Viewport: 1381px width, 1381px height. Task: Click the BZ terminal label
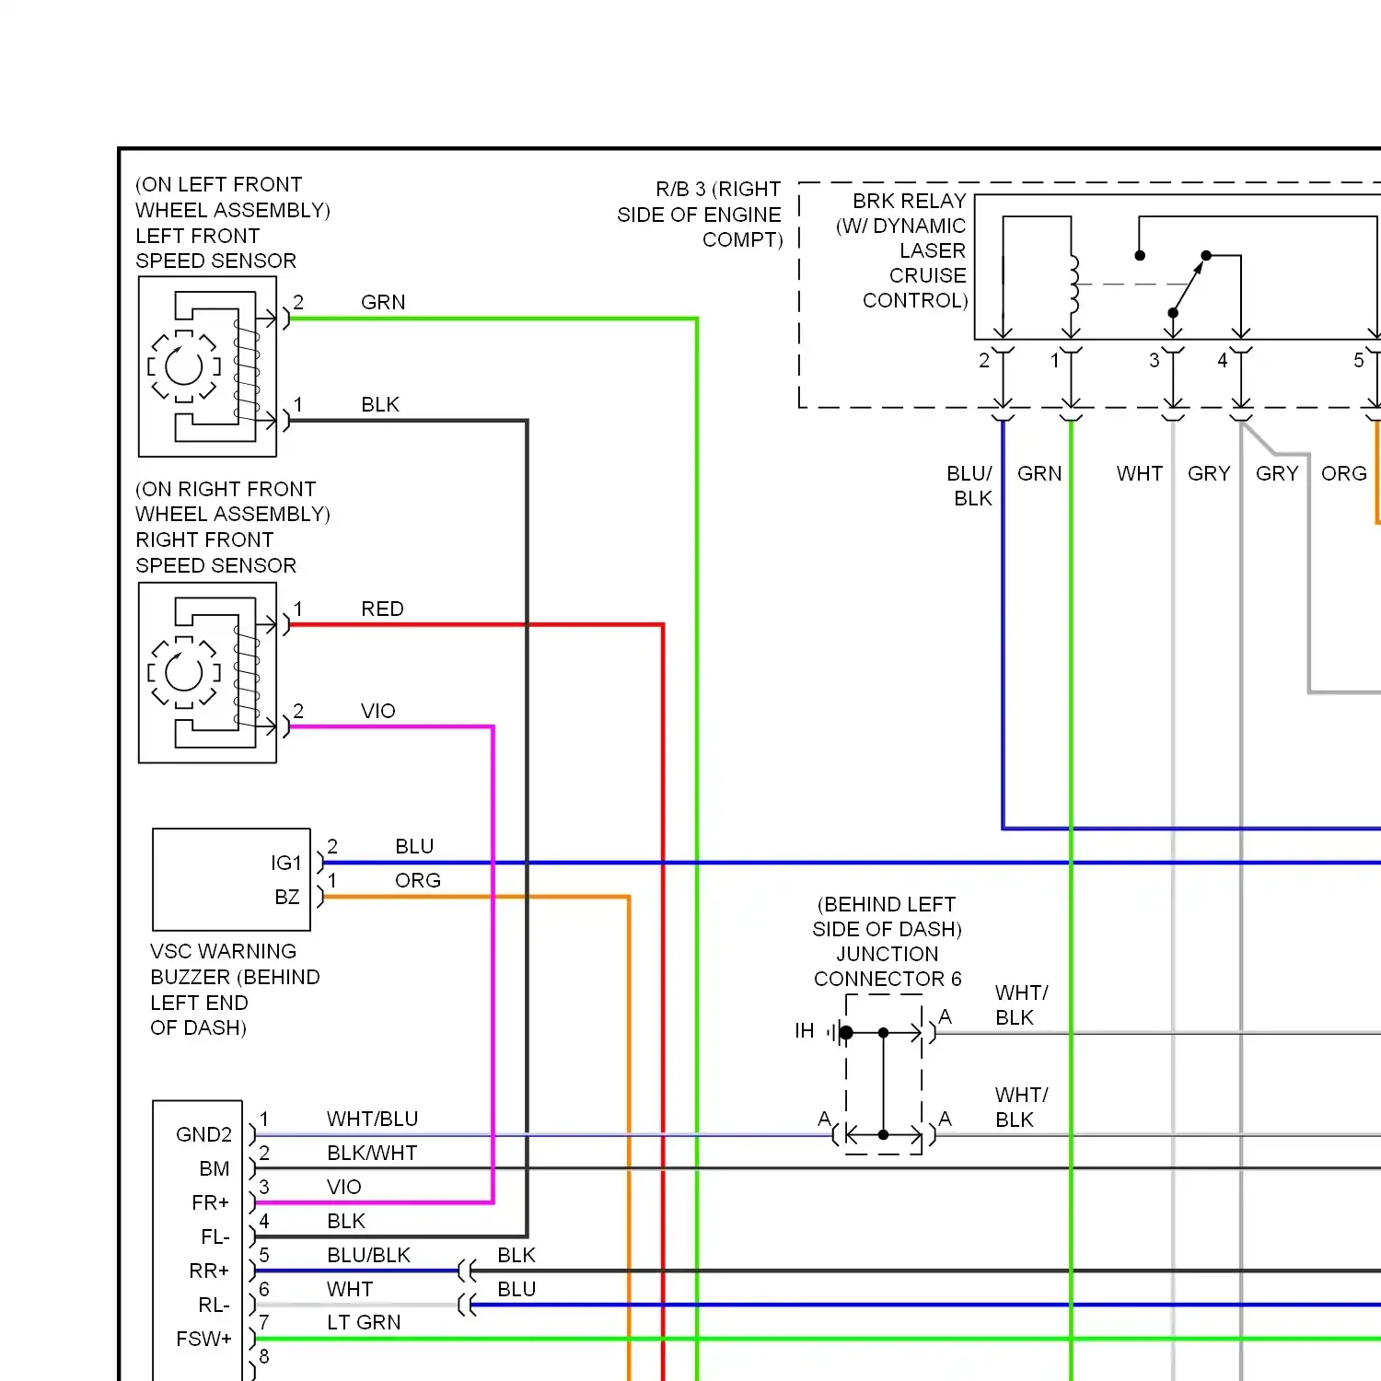[287, 897]
